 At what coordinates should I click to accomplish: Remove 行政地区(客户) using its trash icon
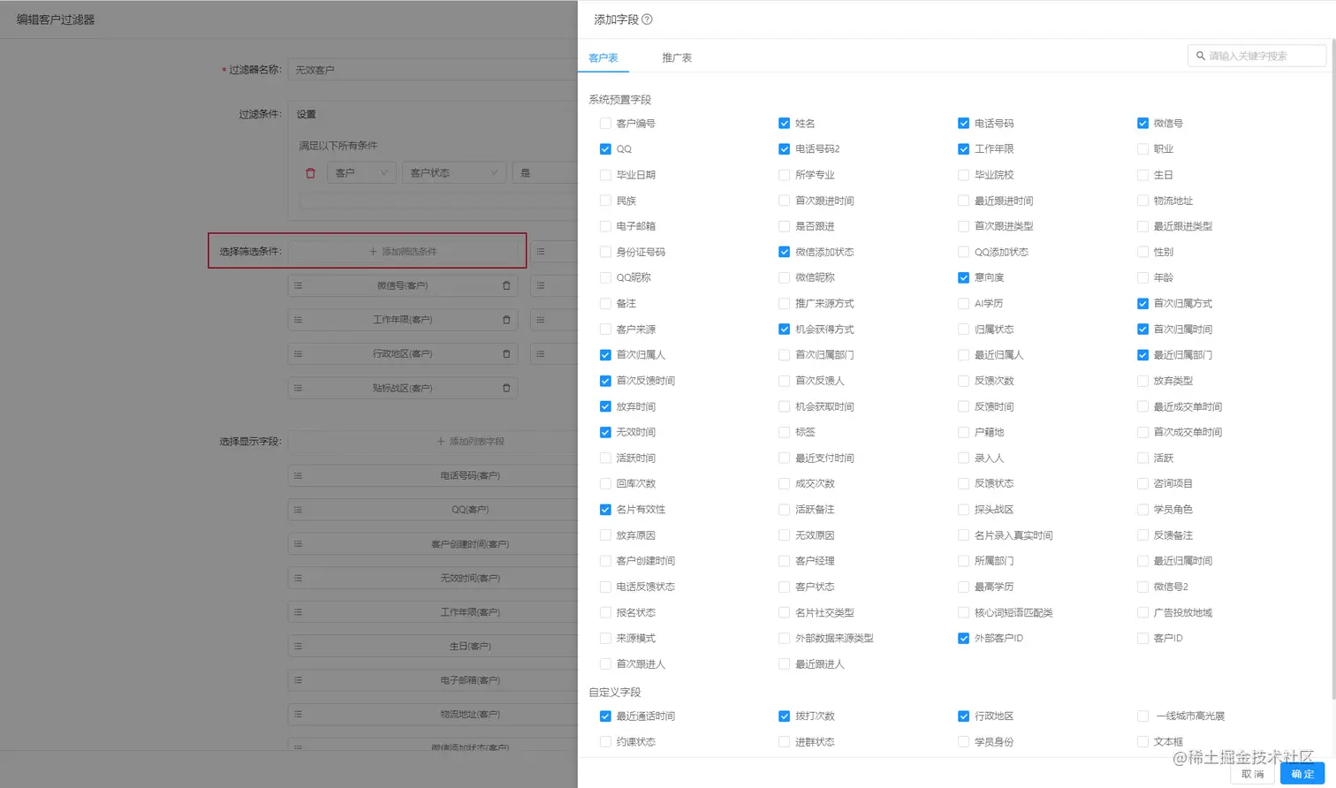pyautogui.click(x=506, y=354)
